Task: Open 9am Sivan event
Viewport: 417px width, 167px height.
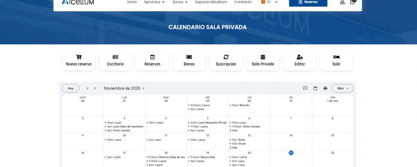Action: tap(238, 139)
